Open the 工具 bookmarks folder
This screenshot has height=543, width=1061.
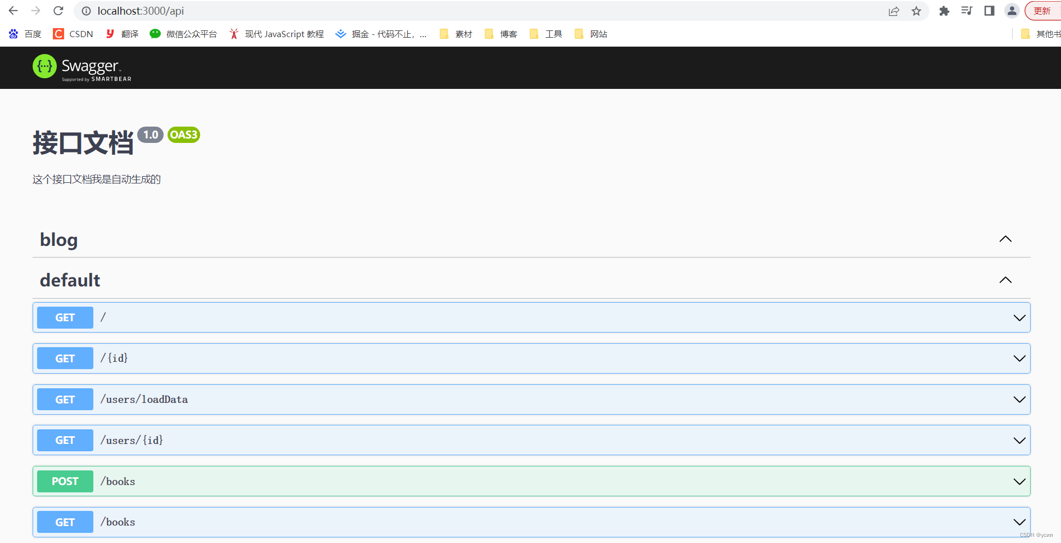[546, 34]
